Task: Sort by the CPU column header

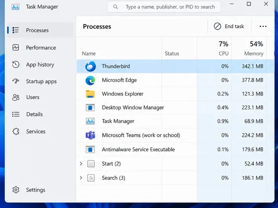Action: click(223, 54)
